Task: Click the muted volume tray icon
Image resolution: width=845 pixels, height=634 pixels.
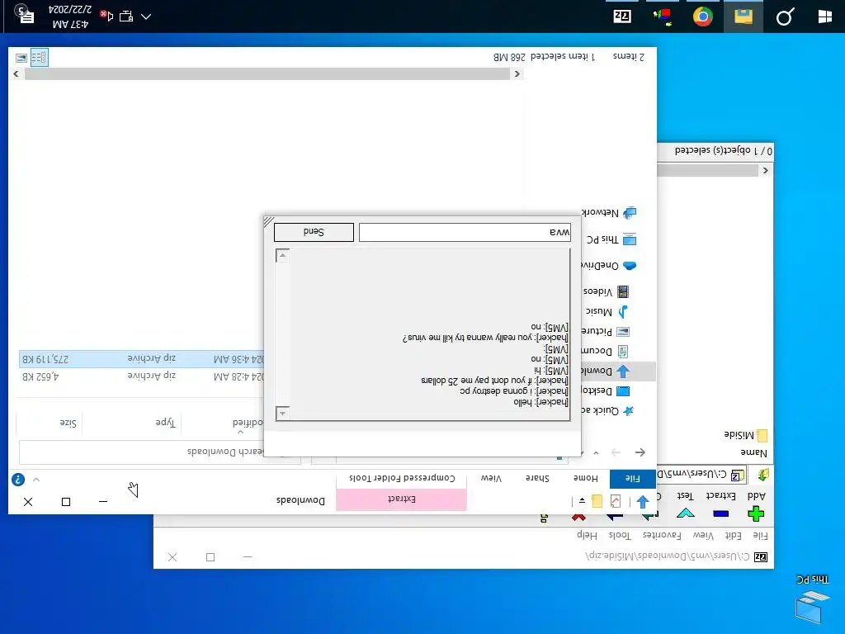Action: 106,16
